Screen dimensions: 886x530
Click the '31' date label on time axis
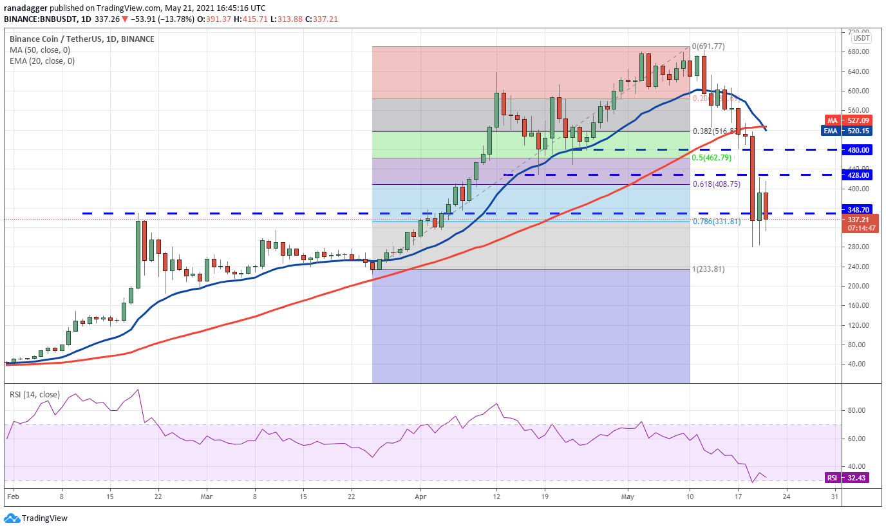pos(834,497)
